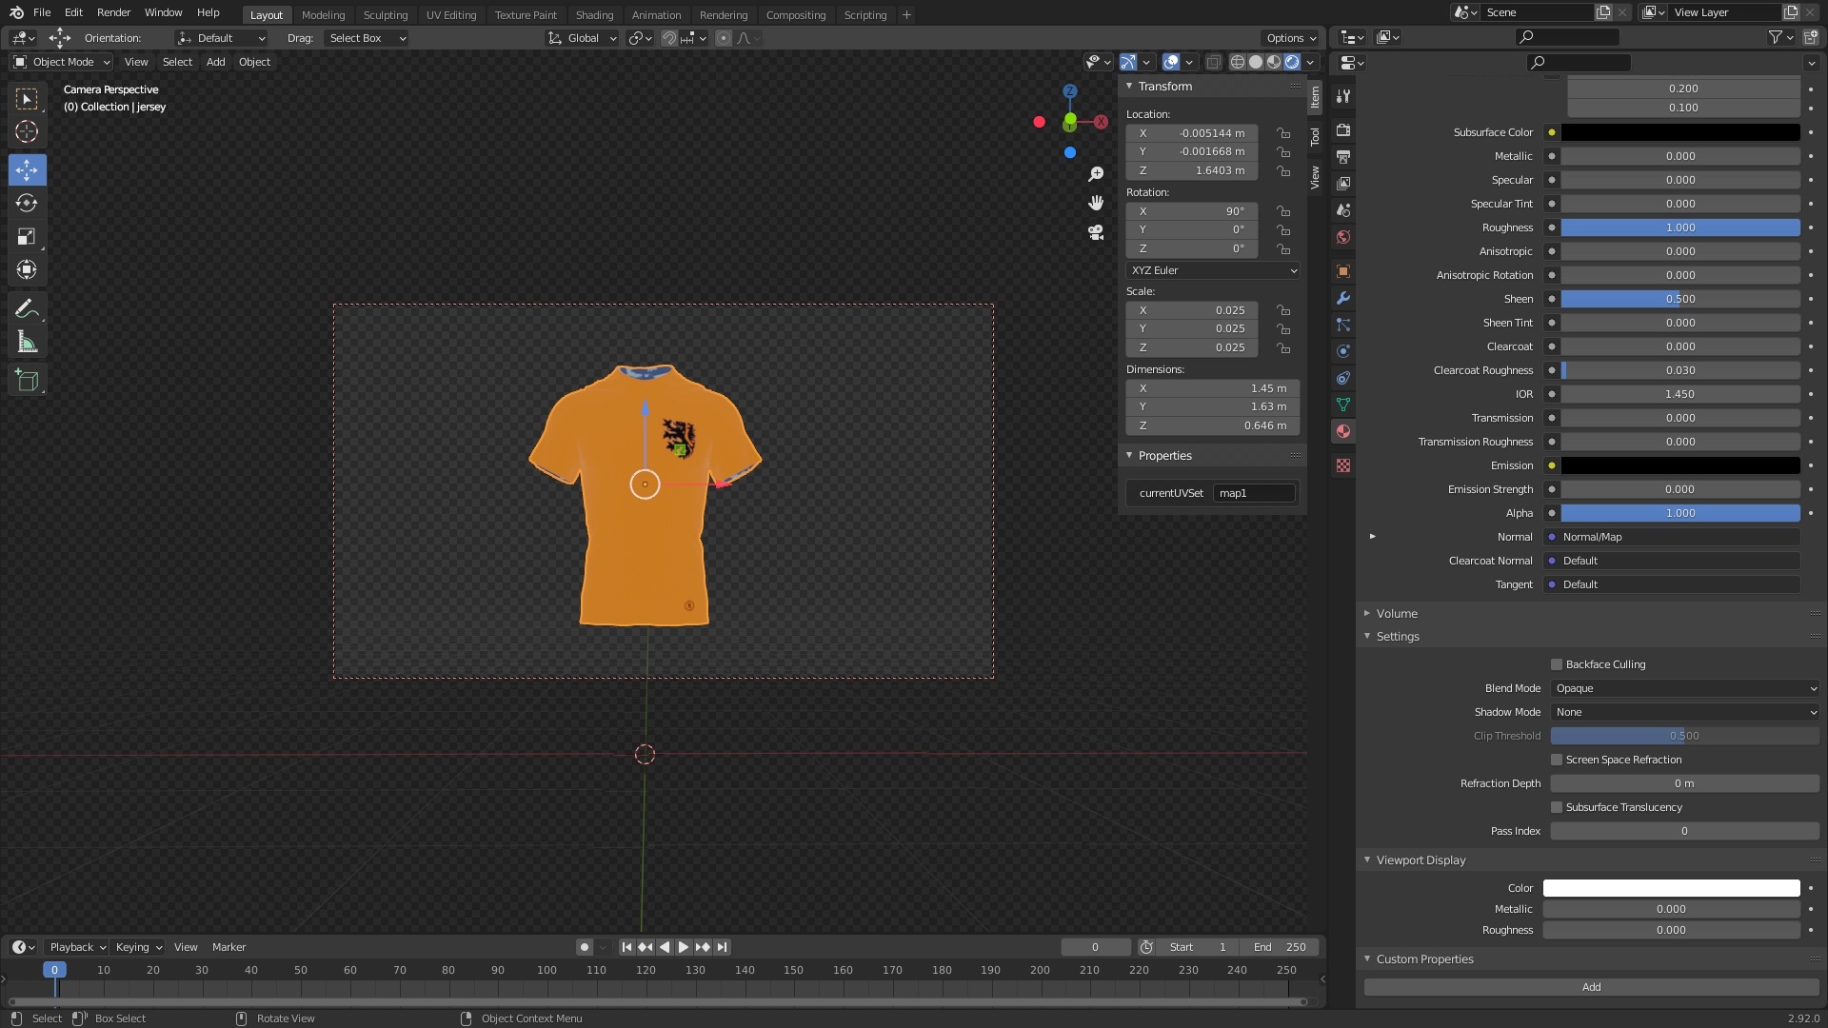1828x1028 pixels.
Task: Click Add under Custom Properties
Action: 1591,987
